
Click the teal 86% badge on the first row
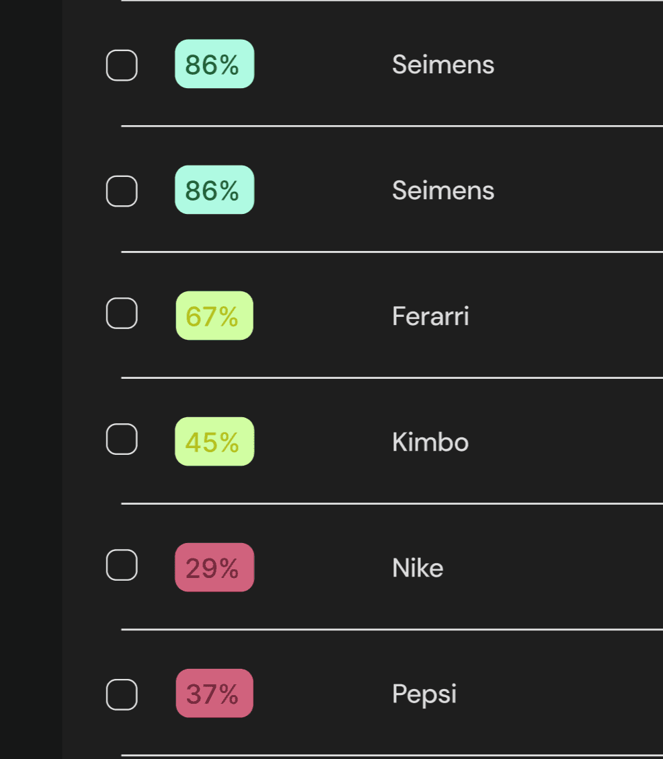[x=214, y=64]
